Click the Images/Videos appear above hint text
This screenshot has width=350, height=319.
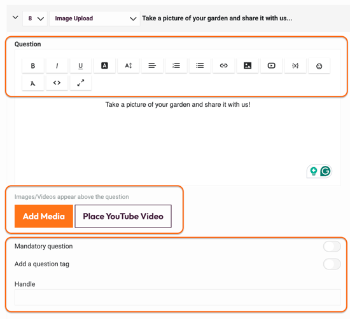[x=72, y=197]
